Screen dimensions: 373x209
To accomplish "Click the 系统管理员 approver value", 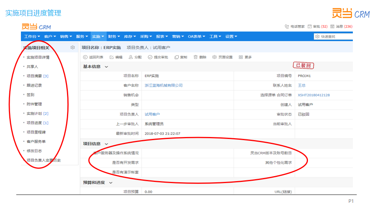I will [154, 124].
